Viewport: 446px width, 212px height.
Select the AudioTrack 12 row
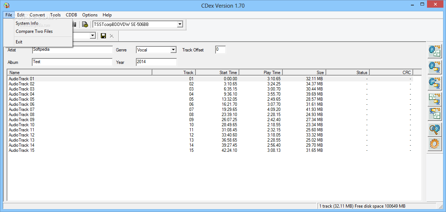point(214,135)
